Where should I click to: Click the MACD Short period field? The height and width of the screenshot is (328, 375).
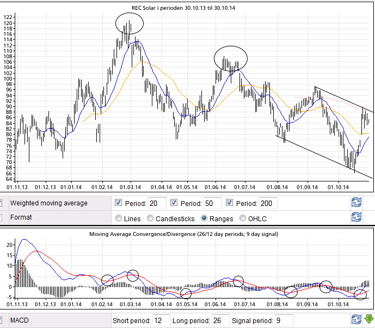coord(161,320)
